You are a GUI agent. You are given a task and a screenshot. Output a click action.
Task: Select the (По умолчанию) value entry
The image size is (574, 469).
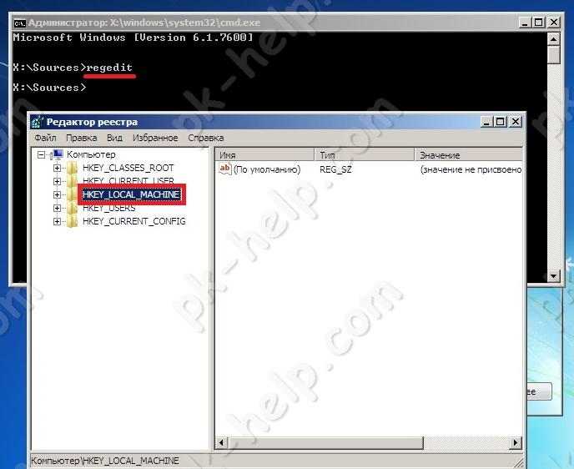click(267, 169)
